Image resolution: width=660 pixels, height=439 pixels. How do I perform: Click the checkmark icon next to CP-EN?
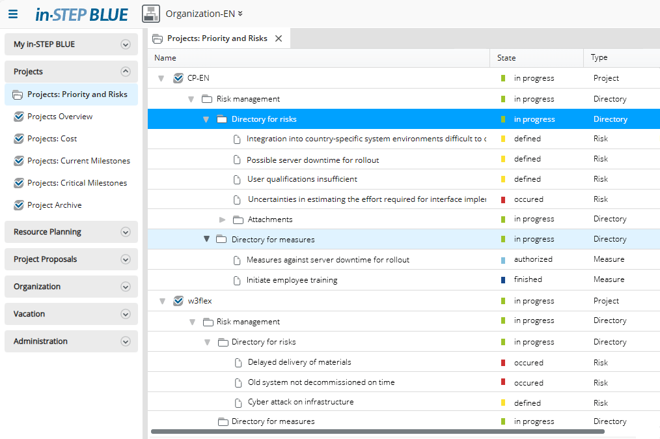(x=178, y=78)
